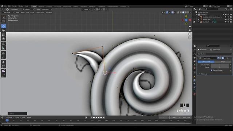The height and width of the screenshot is (131, 233).
Task: Click the timeline Play button
Action: (x=99, y=118)
